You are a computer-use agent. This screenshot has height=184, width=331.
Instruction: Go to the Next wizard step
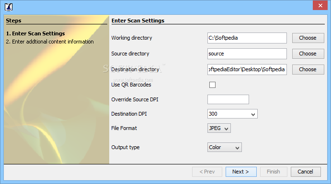(241, 172)
